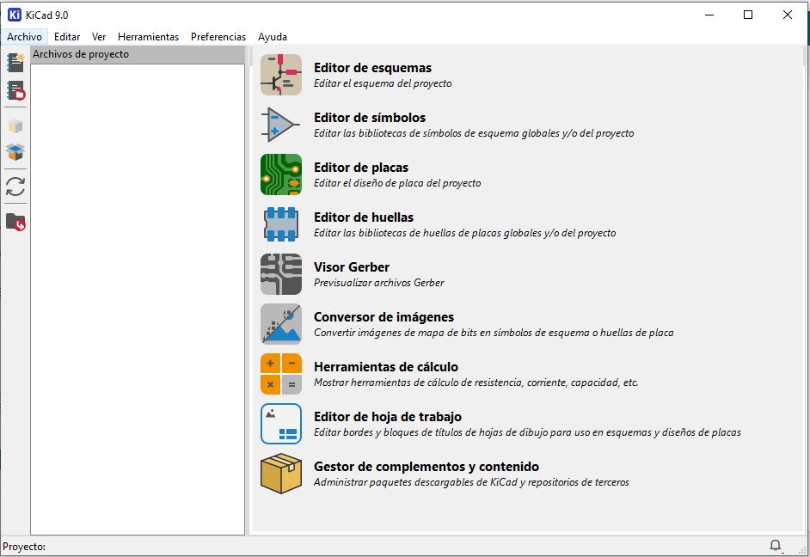The width and height of the screenshot is (810, 557).
Task: Open the Ayuda menu
Action: tap(273, 37)
